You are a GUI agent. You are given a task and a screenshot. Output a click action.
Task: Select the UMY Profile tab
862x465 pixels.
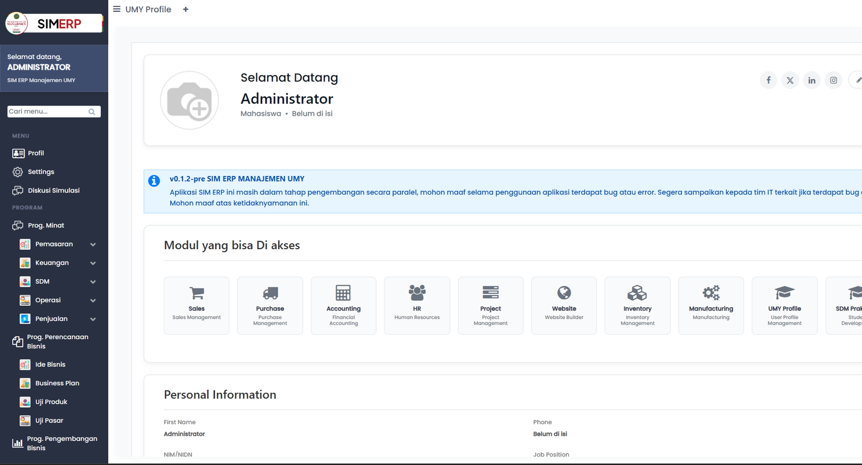pyautogui.click(x=148, y=10)
